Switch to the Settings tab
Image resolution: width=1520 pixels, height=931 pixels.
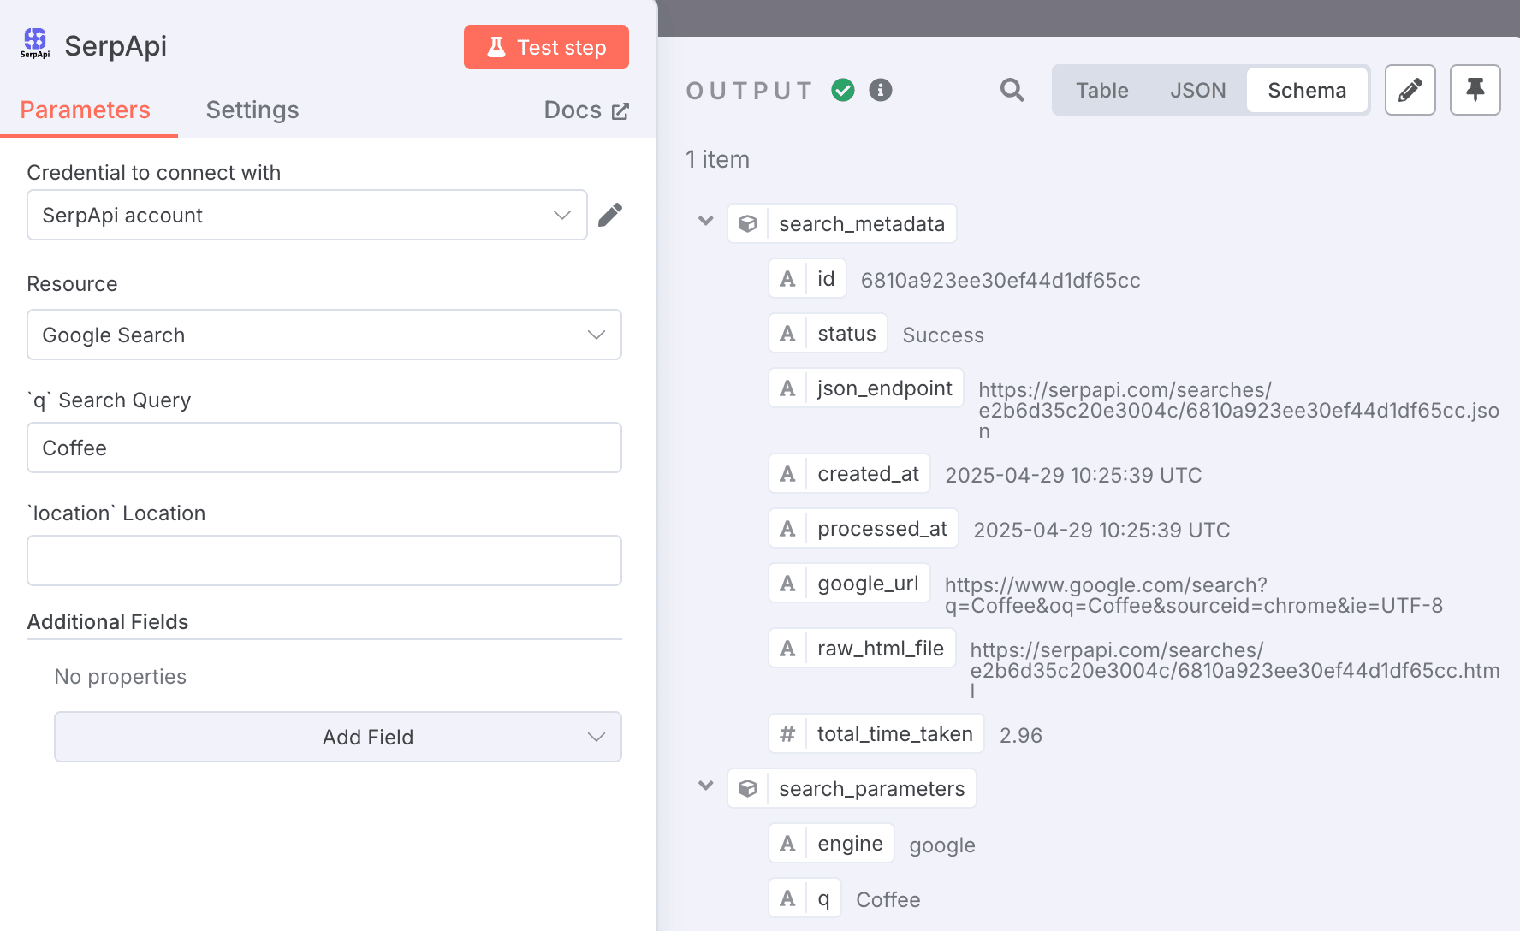tap(252, 110)
